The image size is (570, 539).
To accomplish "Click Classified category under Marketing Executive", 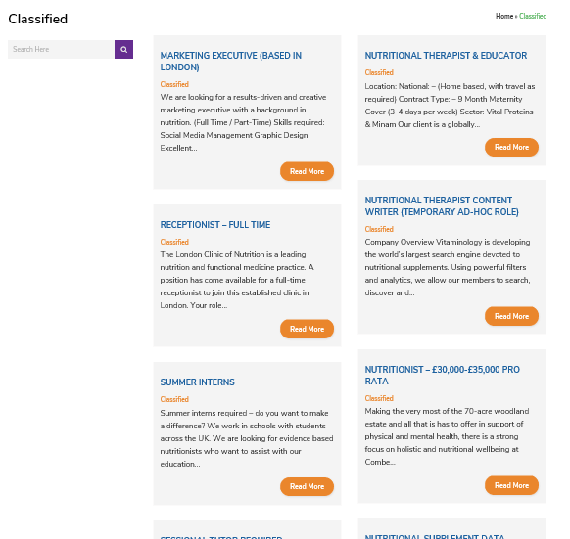I will click(174, 84).
